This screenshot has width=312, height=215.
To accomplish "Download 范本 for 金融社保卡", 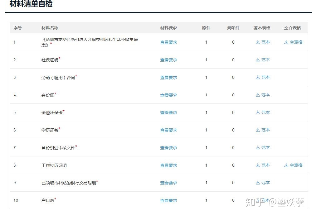I will click(x=263, y=112).
